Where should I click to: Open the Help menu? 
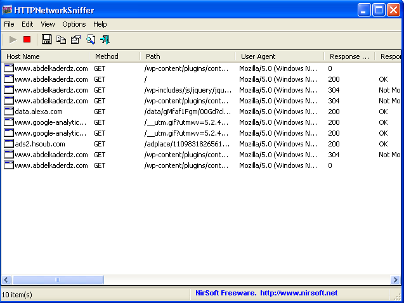(x=100, y=24)
